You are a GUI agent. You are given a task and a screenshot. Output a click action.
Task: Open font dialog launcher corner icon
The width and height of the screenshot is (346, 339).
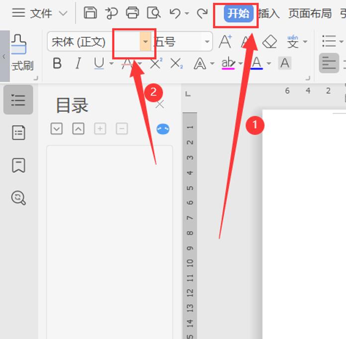point(308,78)
